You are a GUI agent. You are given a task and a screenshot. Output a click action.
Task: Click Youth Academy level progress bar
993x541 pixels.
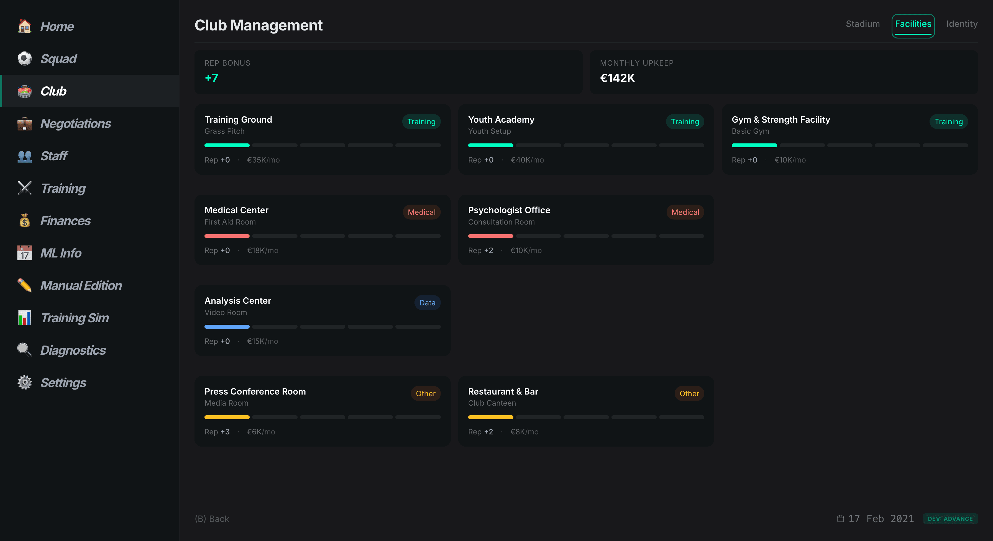pos(586,145)
